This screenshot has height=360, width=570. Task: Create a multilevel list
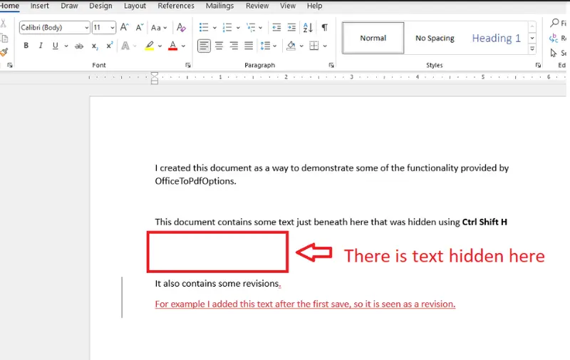pyautogui.click(x=251, y=28)
